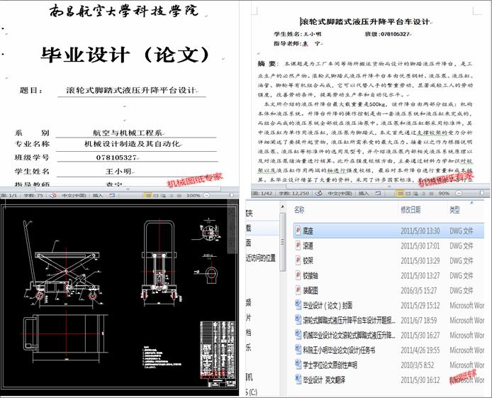
Task: Sort files by 类型 column header
Action: tap(454, 210)
